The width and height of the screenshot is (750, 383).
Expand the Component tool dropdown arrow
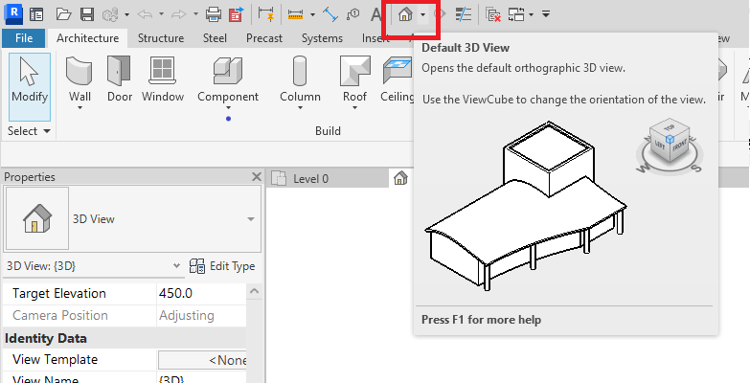[x=228, y=108]
